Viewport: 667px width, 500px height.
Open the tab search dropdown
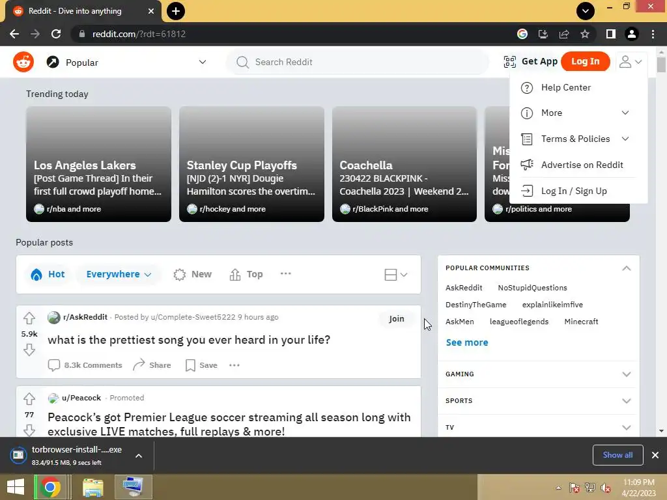586,11
